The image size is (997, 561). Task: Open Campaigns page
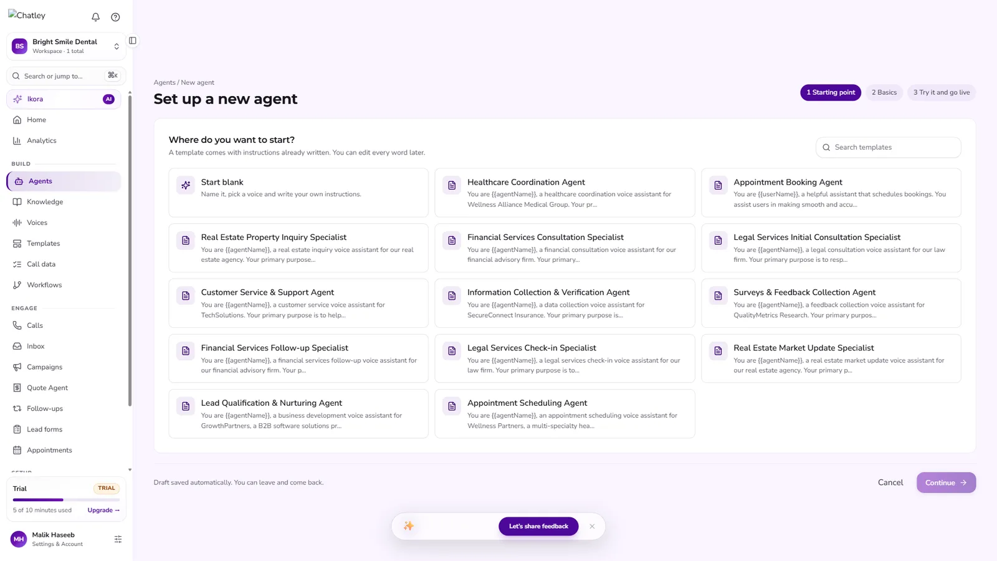coord(64,367)
